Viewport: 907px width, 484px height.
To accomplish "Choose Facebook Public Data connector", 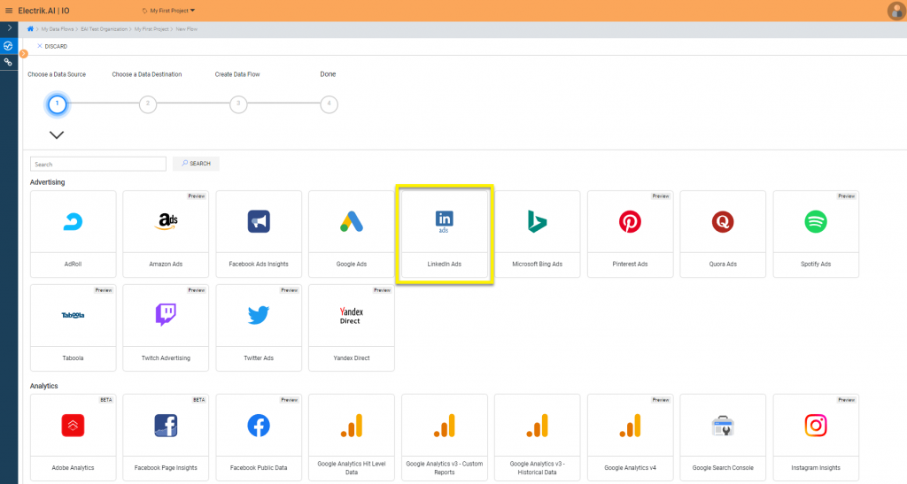I will (x=259, y=438).
